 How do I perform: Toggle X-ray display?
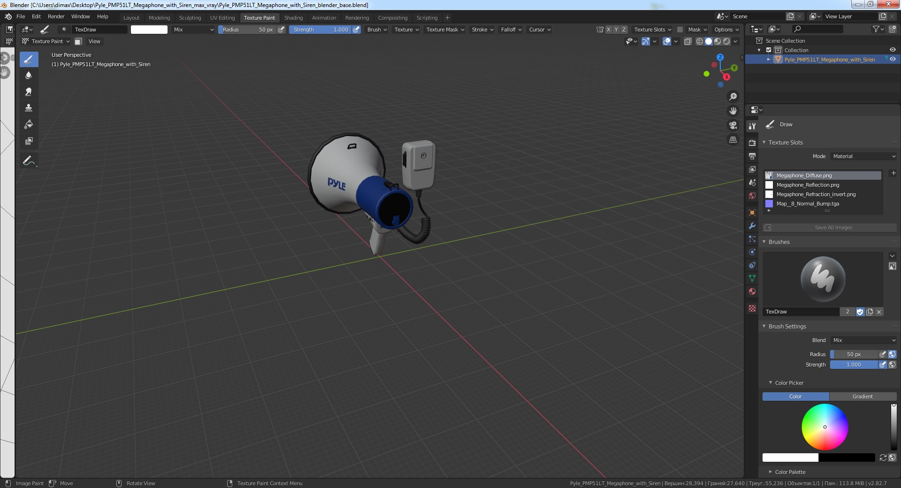pyautogui.click(x=687, y=41)
